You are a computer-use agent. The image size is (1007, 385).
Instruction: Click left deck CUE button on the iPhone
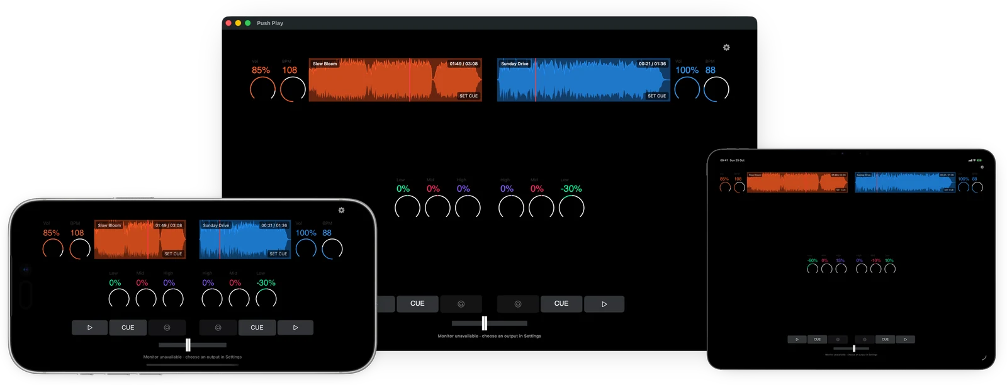pos(128,328)
